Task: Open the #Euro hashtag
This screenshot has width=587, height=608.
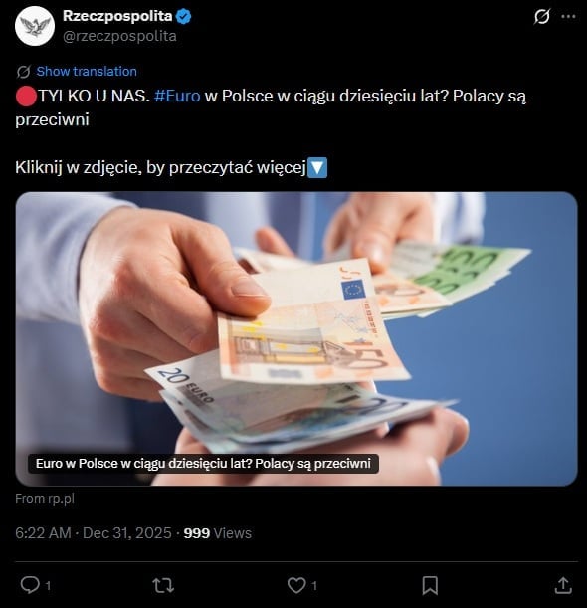Action: coord(177,96)
